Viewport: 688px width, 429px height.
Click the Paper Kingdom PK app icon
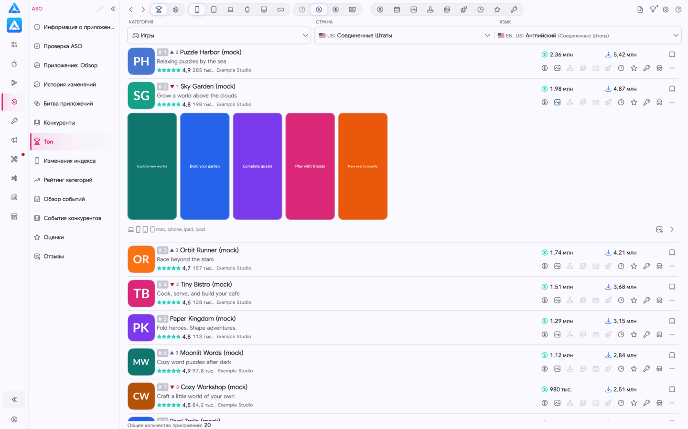[141, 328]
